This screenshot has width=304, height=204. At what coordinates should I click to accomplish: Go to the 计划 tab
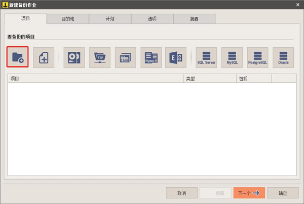(110, 19)
